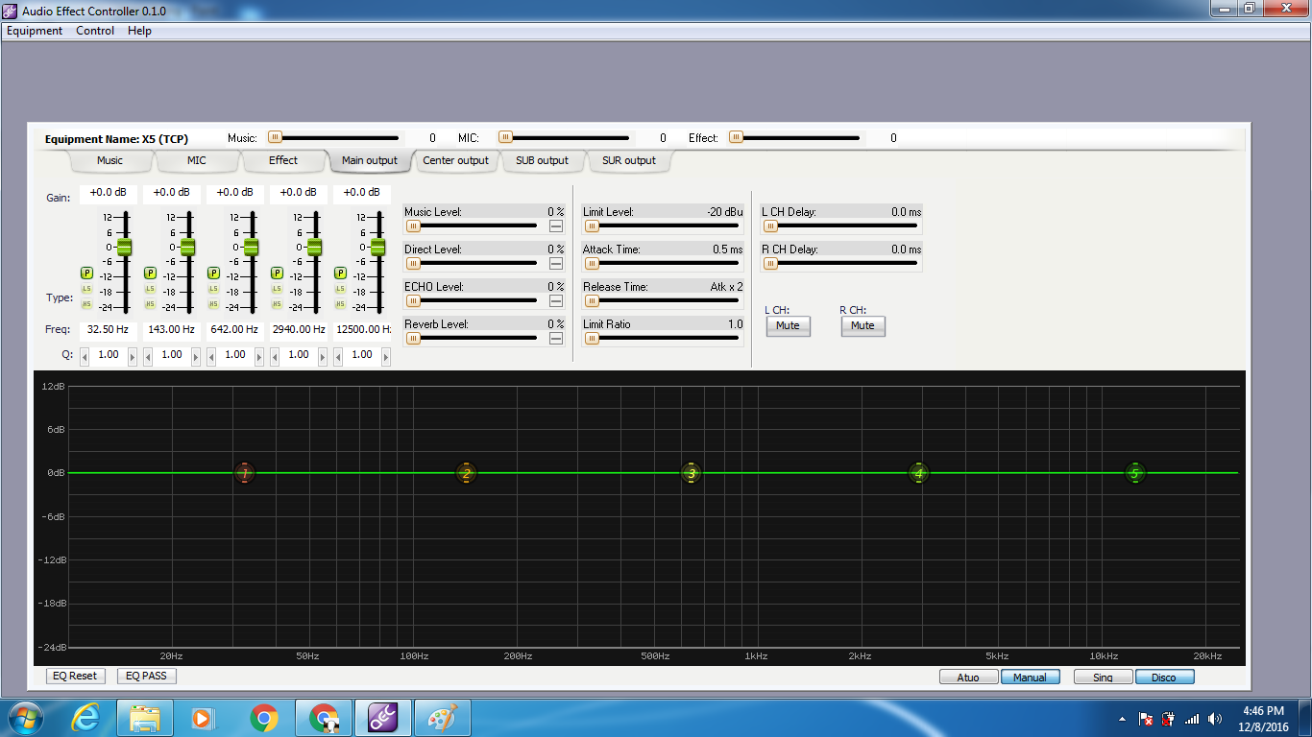This screenshot has height=737, width=1312.
Task: Switch to the SUR output tab
Action: coord(628,160)
